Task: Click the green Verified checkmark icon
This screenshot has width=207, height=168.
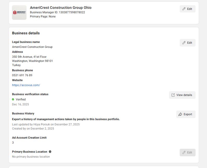Action: 13,99
